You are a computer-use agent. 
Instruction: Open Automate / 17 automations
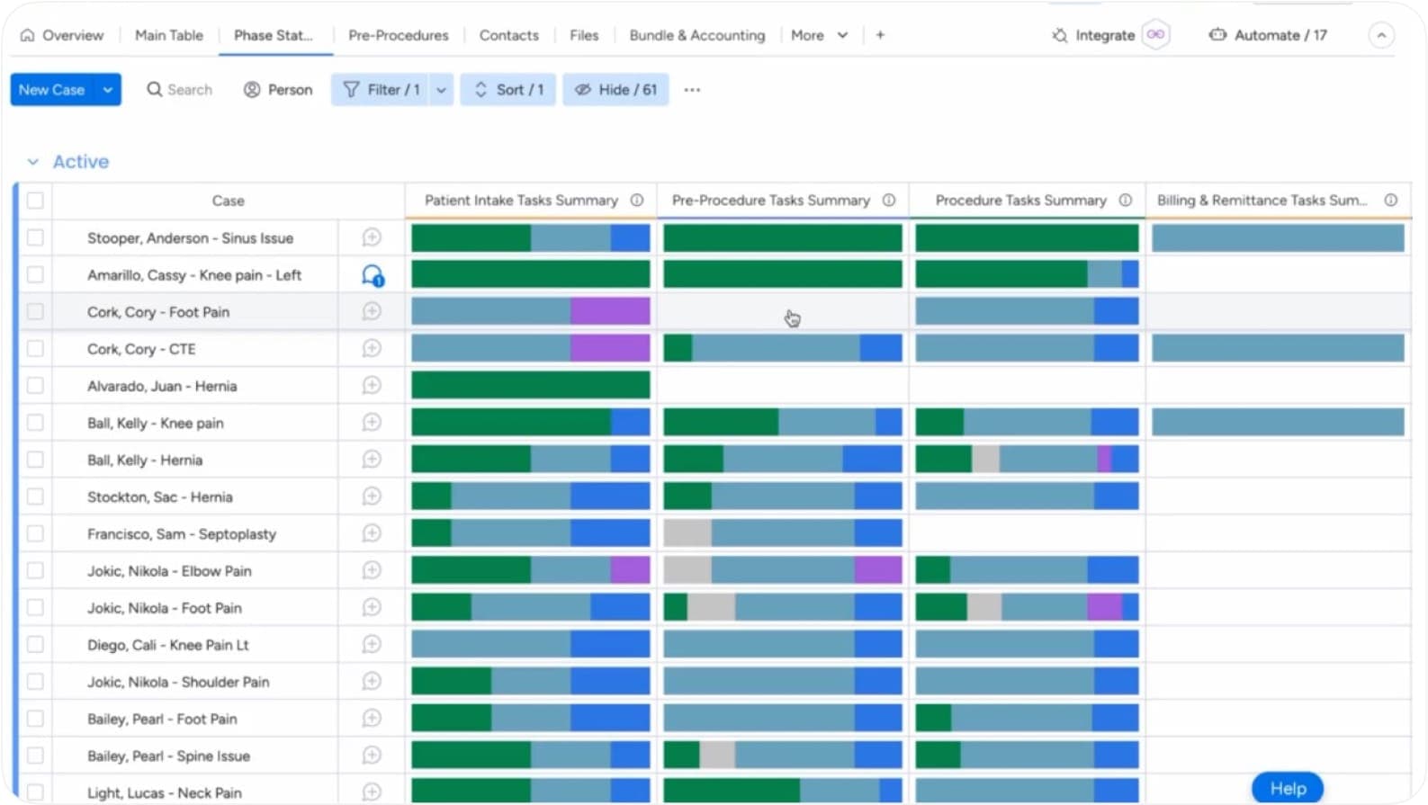(x=1268, y=35)
